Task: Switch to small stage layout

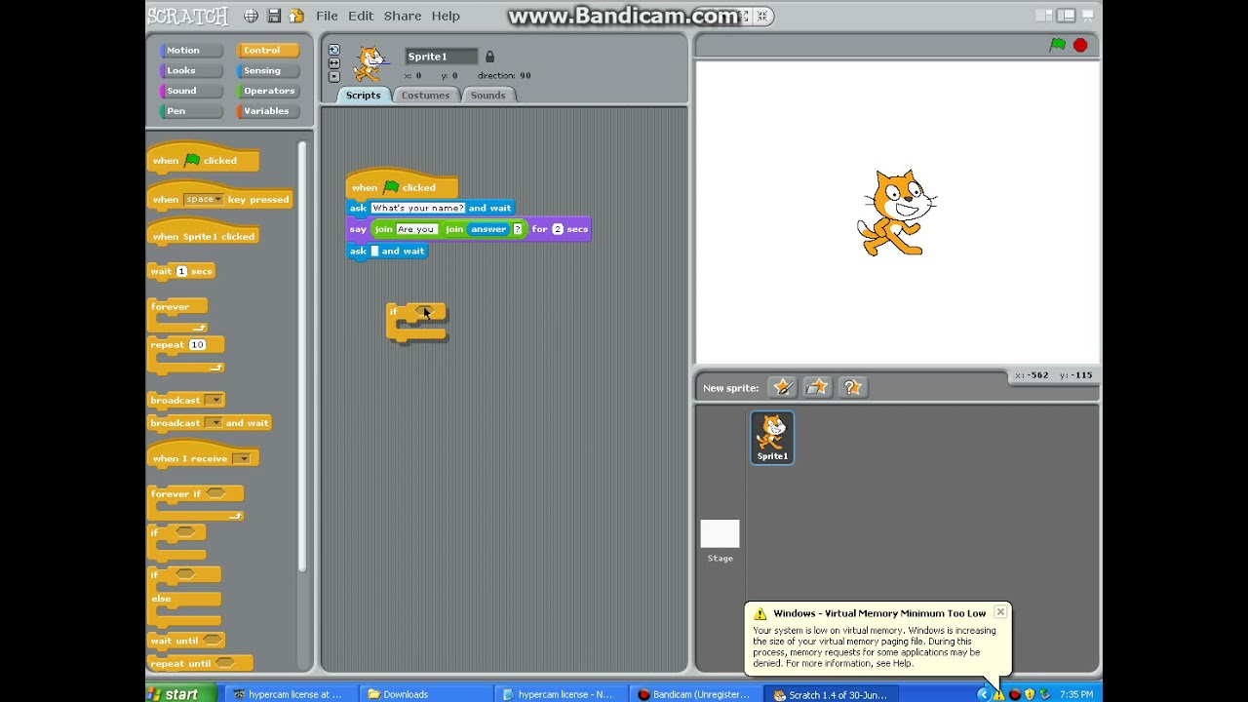Action: pyautogui.click(x=1044, y=16)
